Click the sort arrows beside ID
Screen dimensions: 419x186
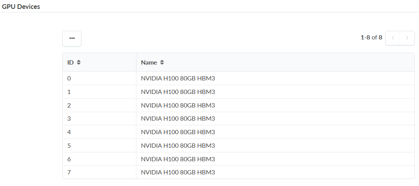point(79,62)
